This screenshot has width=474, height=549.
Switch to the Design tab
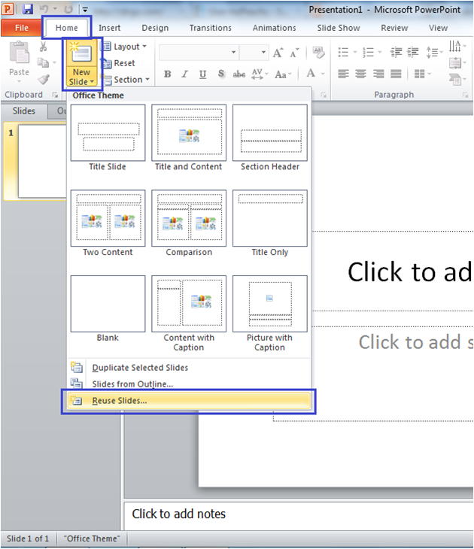click(155, 28)
